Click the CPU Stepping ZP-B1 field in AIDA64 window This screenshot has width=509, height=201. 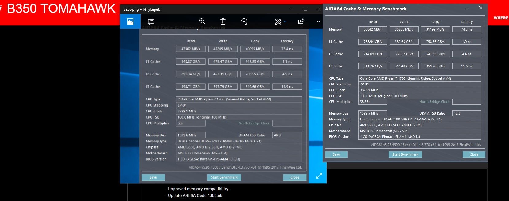[x=420, y=84]
